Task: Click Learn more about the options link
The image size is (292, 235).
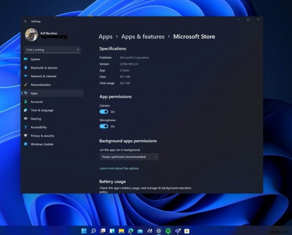Action: (x=119, y=168)
